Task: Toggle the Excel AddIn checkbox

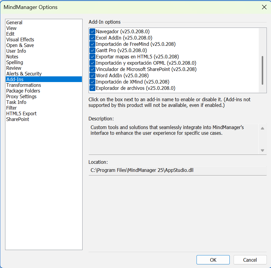Action: (92, 38)
